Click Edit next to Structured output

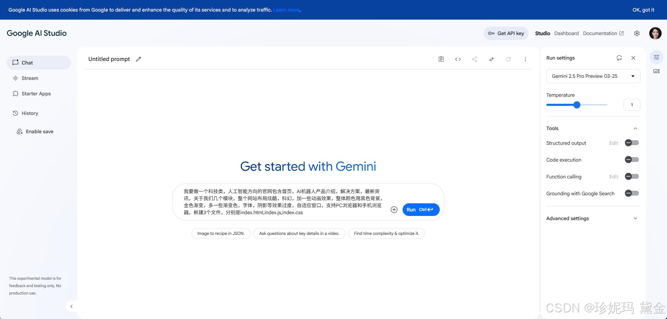click(613, 143)
